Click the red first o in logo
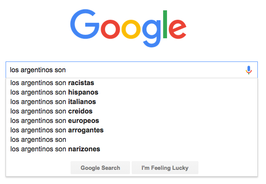This screenshot has width=266, height=184. 111,29
